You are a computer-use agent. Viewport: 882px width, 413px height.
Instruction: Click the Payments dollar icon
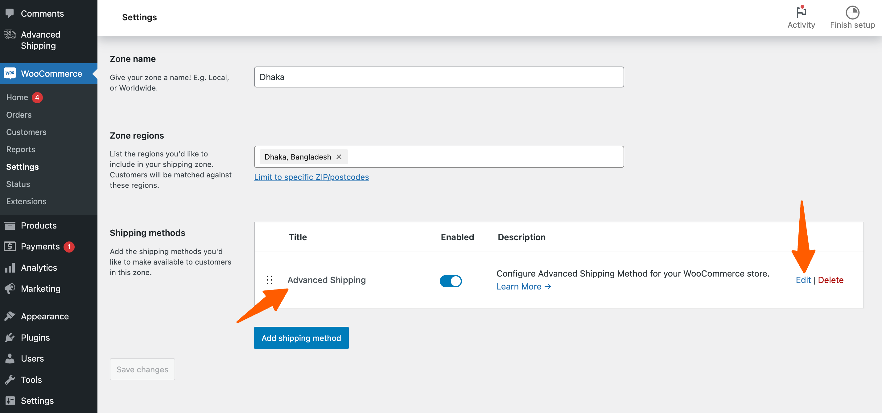pos(10,246)
